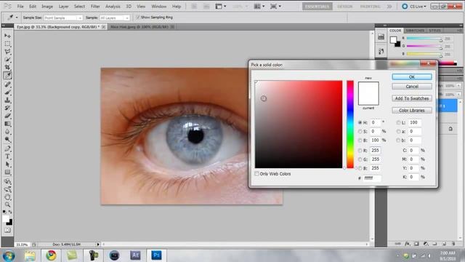The image size is (465, 262).
Task: Toggle Show Sampling Ring checkbox
Action: point(138,17)
